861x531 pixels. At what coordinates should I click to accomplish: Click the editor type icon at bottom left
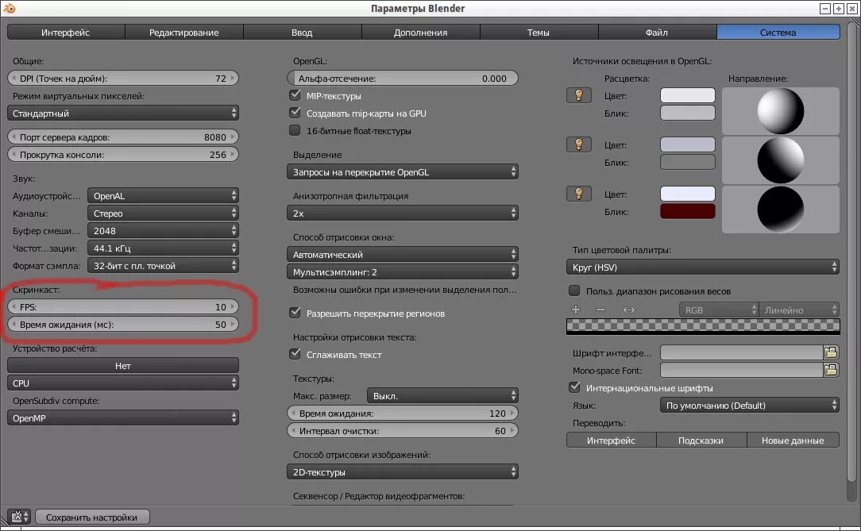[x=19, y=517]
